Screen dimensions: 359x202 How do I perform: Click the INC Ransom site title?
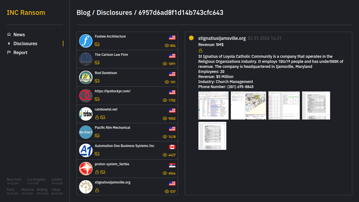(26, 13)
